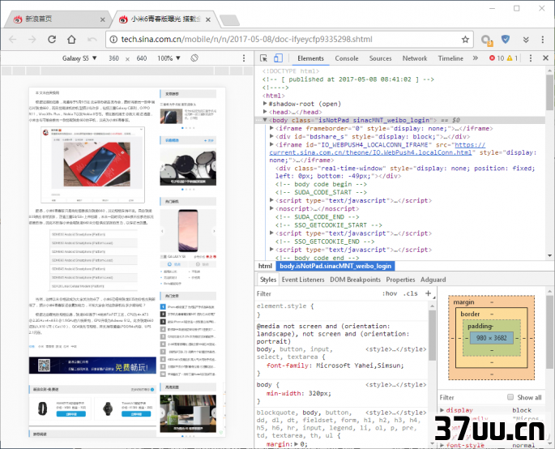Bookmark this page with the star
555x449 pixels.
tap(465, 39)
